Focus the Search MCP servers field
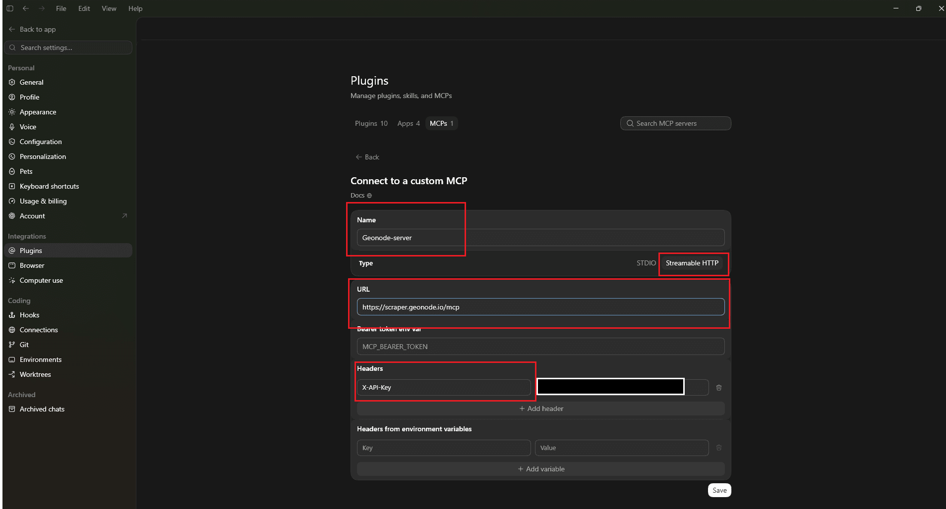Image resolution: width=946 pixels, height=509 pixels. click(x=675, y=123)
